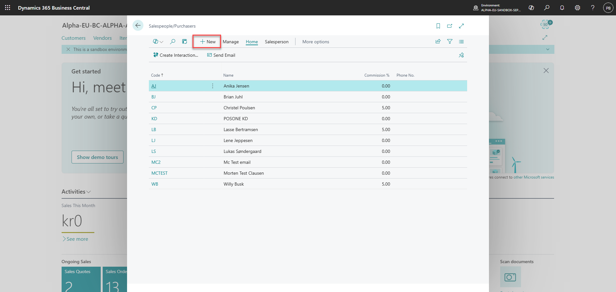
Task: Click Lasse Bertramsen name cell
Action: pos(241,129)
